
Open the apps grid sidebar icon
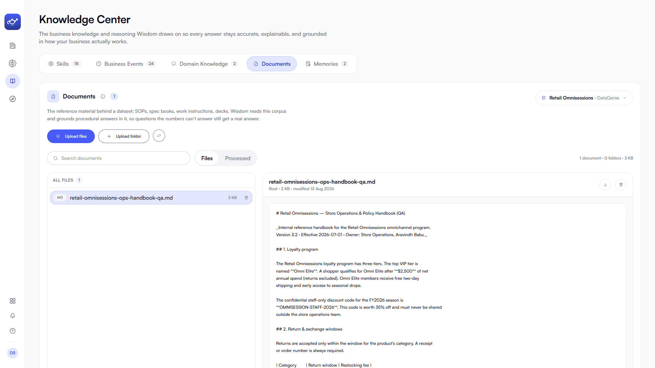point(13,301)
